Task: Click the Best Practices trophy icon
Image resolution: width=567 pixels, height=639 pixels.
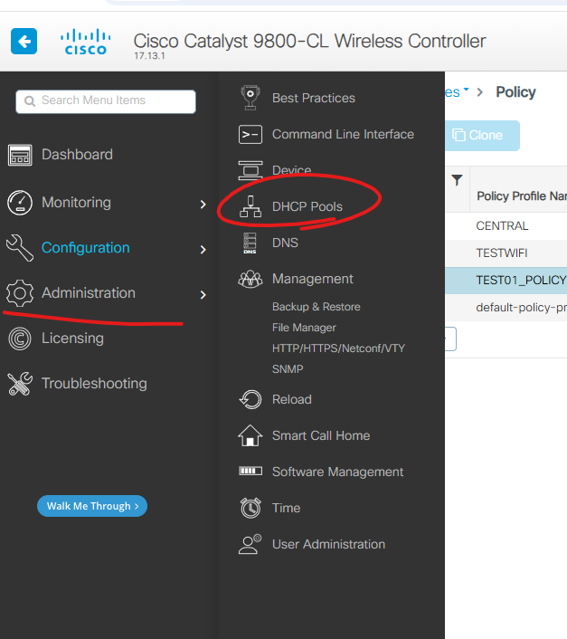Action: (250, 98)
